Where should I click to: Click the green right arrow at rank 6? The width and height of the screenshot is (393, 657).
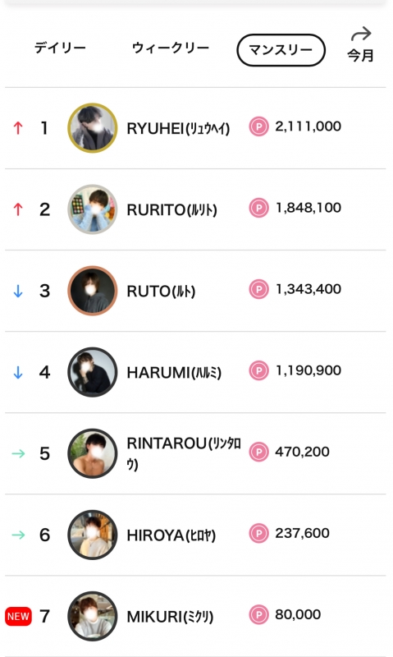[18, 535]
